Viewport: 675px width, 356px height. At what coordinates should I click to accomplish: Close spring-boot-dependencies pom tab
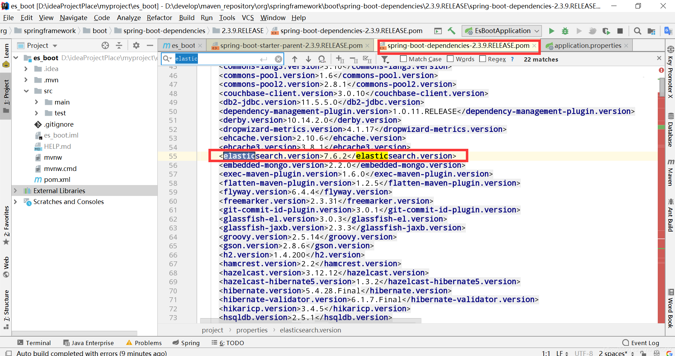coord(534,46)
